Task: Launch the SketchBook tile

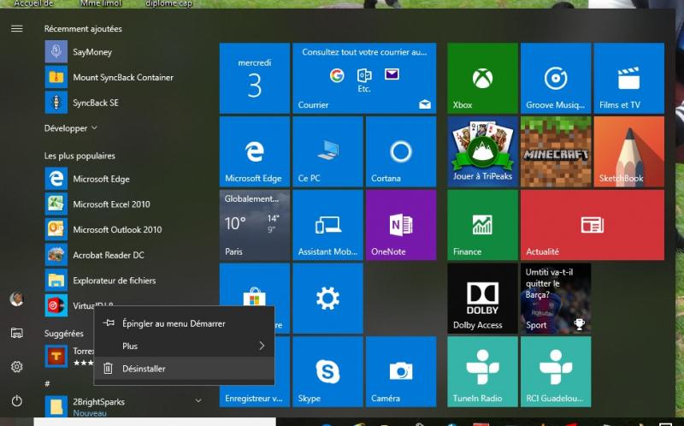Action: click(628, 151)
